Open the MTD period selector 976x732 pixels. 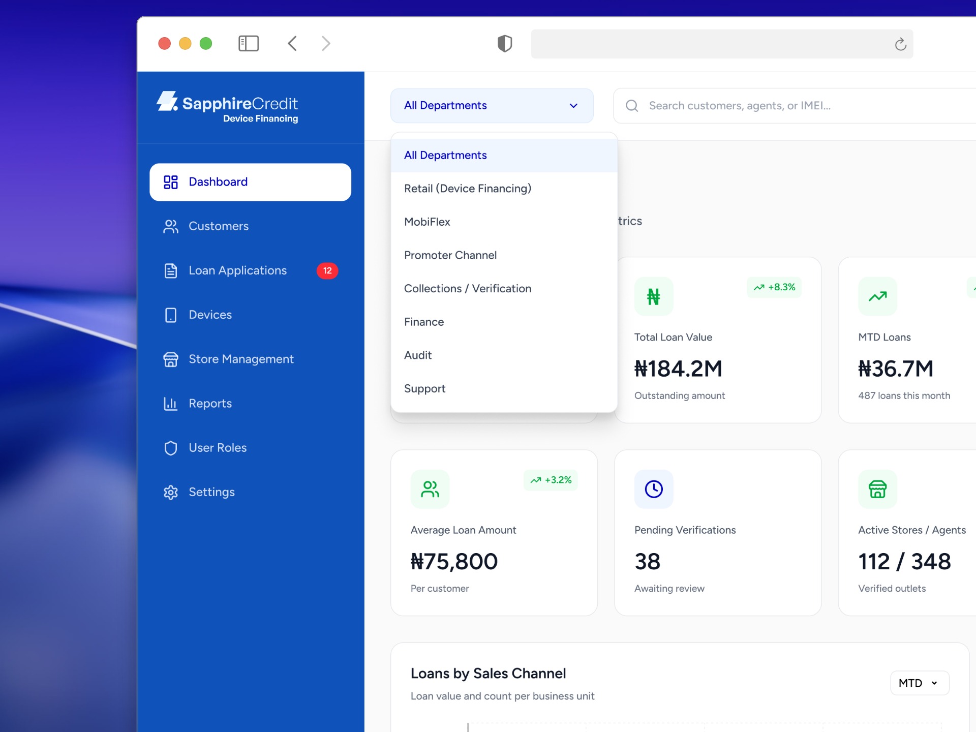[x=918, y=683]
